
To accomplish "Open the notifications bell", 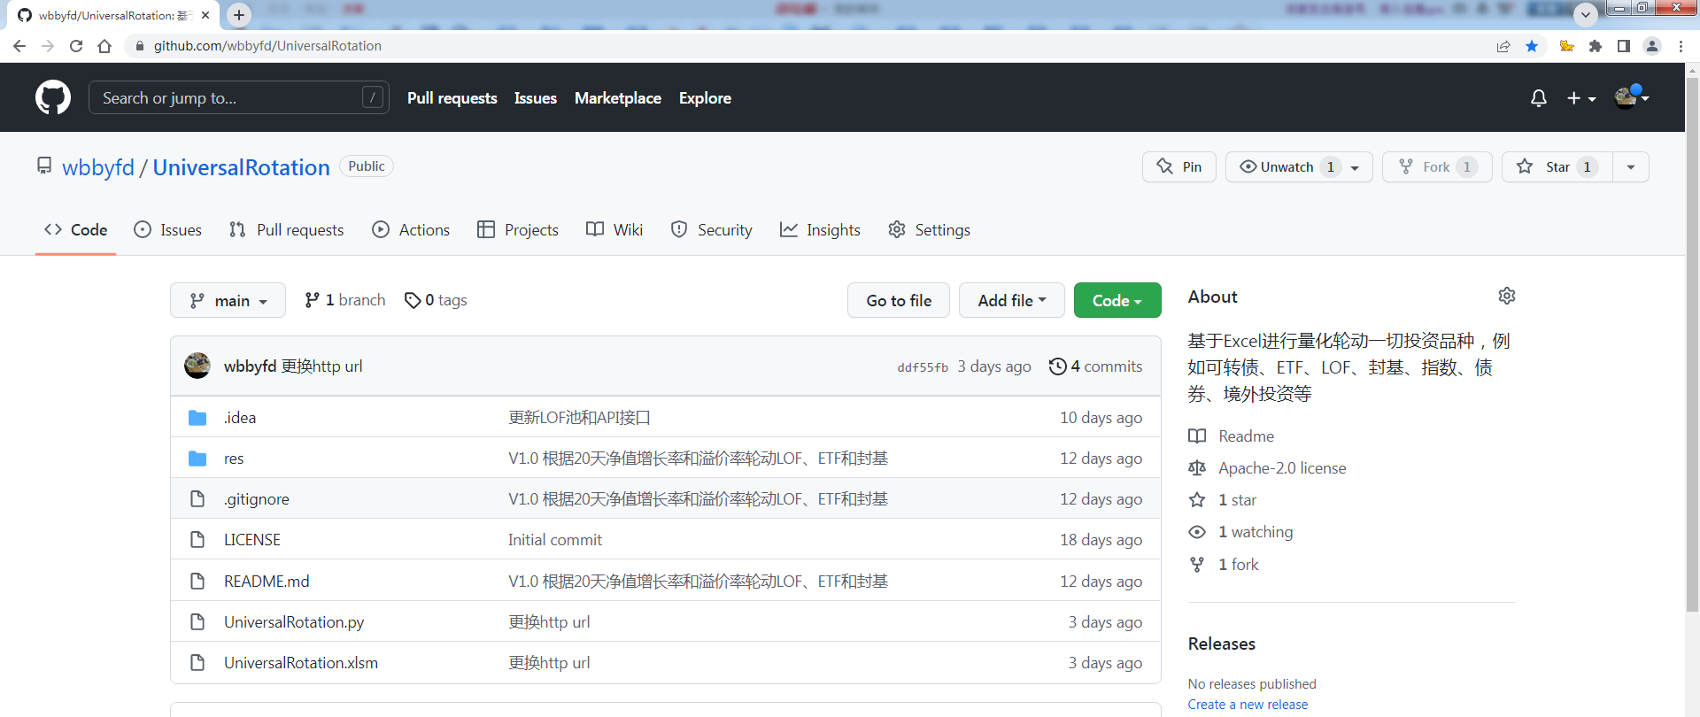I will point(1539,98).
